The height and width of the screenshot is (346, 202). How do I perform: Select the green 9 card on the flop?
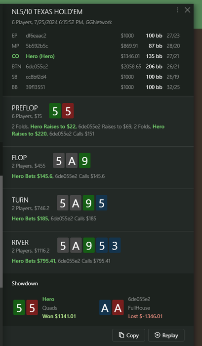(x=84, y=161)
